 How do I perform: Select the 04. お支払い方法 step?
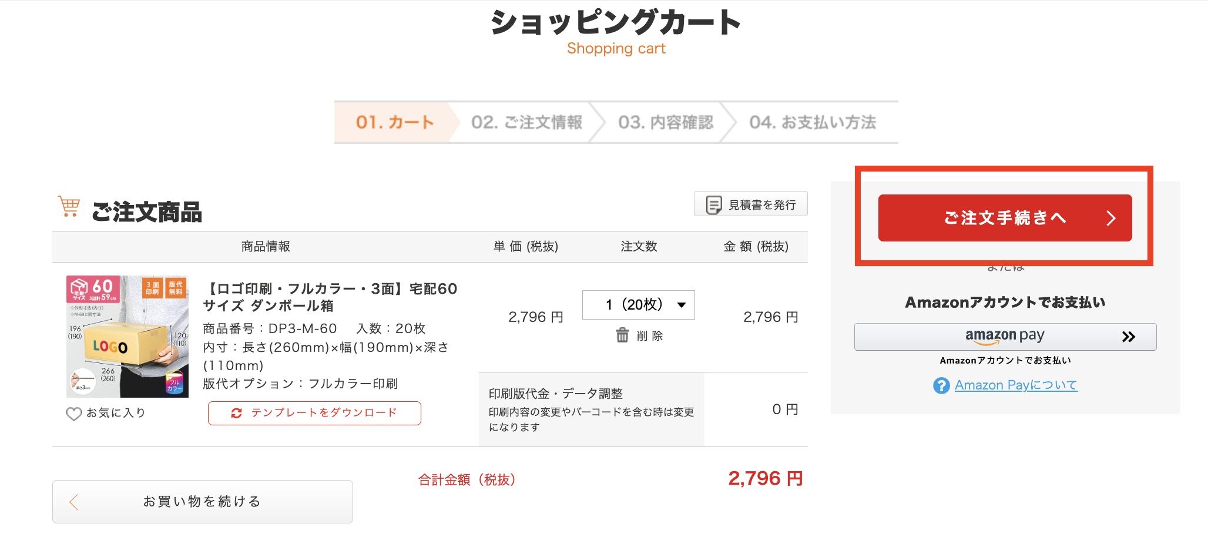813,122
